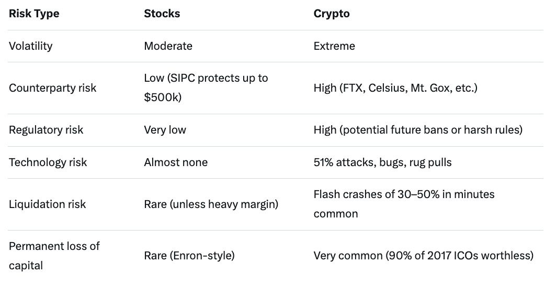Image resolution: width=545 pixels, height=284 pixels.
Task: Click the 51% attacks, bugs, rug pulls cell
Action: tap(382, 162)
